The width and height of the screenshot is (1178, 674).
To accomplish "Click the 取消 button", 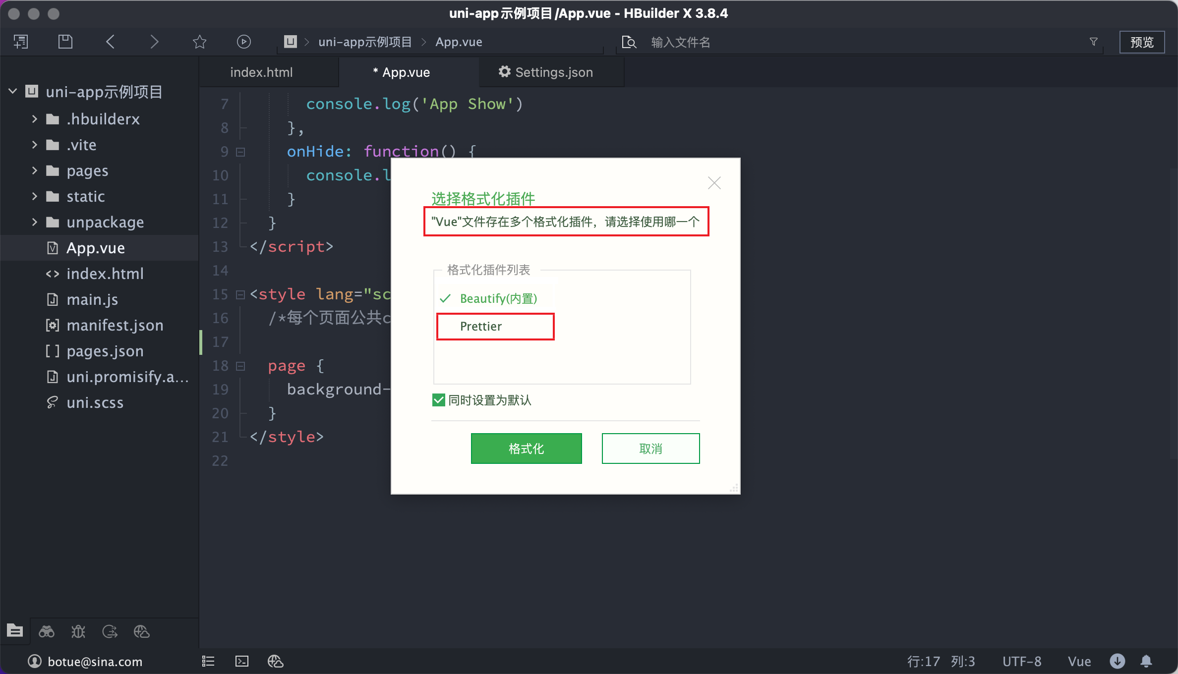I will pos(650,449).
